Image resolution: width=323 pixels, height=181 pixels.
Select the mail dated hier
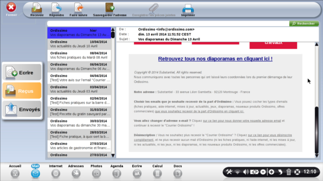(x=79, y=33)
